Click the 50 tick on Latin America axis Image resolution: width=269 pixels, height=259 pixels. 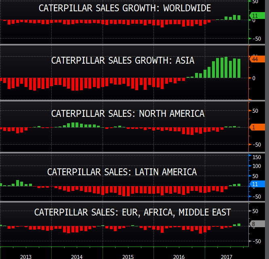[255, 176]
